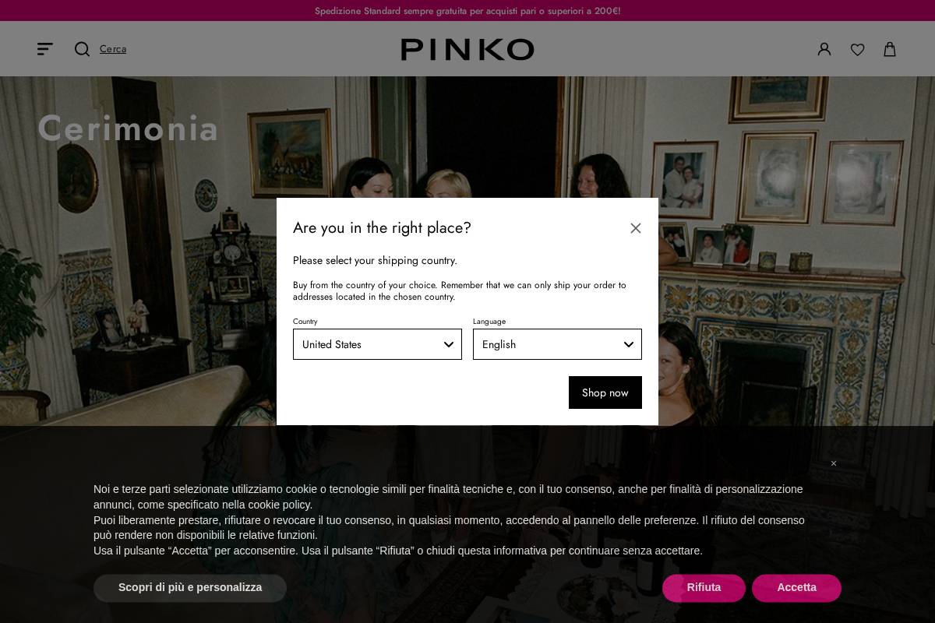The height and width of the screenshot is (623, 935).
Task: Click the Cerca search link
Action: tap(113, 48)
